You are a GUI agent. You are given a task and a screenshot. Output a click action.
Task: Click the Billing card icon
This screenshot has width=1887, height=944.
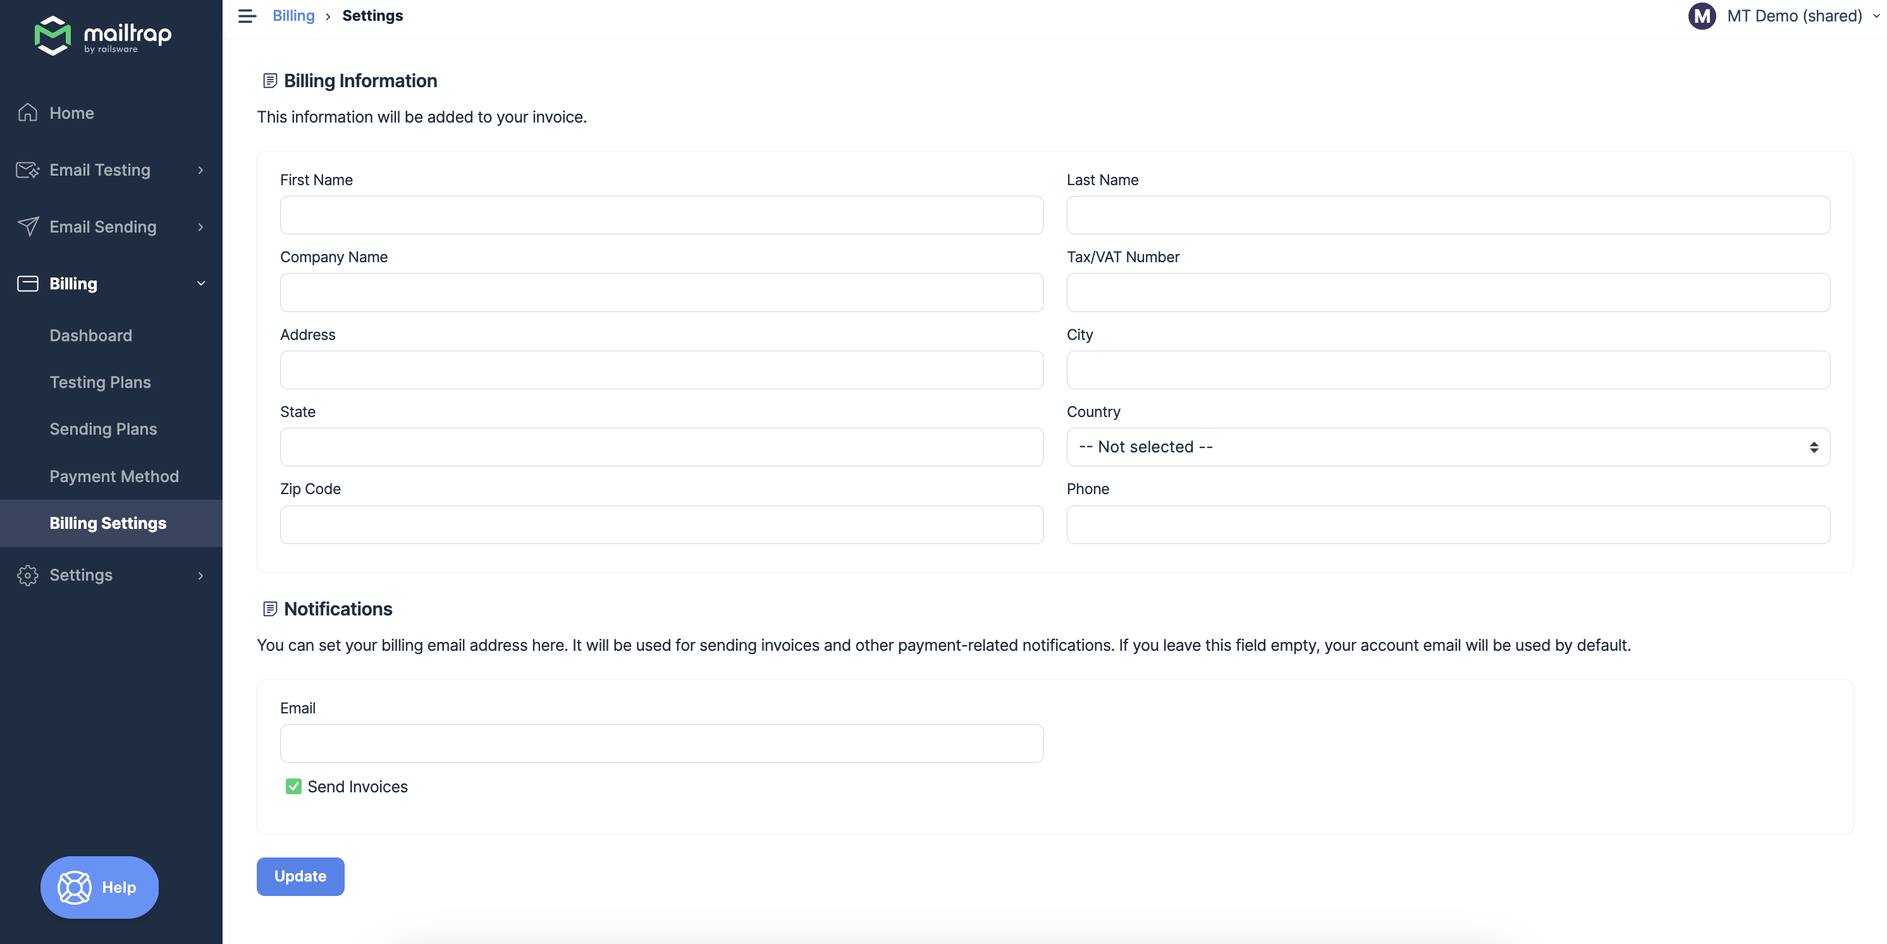28,284
